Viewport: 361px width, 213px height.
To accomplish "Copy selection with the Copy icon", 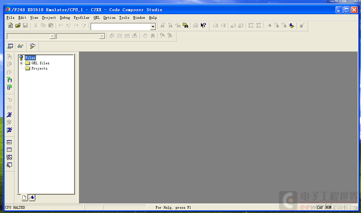I will click(x=43, y=25).
